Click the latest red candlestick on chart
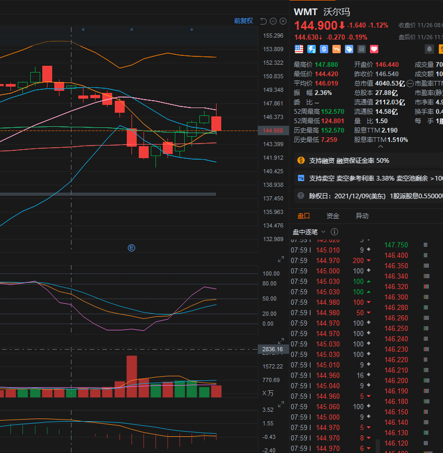The height and width of the screenshot is (453, 443). click(x=217, y=123)
